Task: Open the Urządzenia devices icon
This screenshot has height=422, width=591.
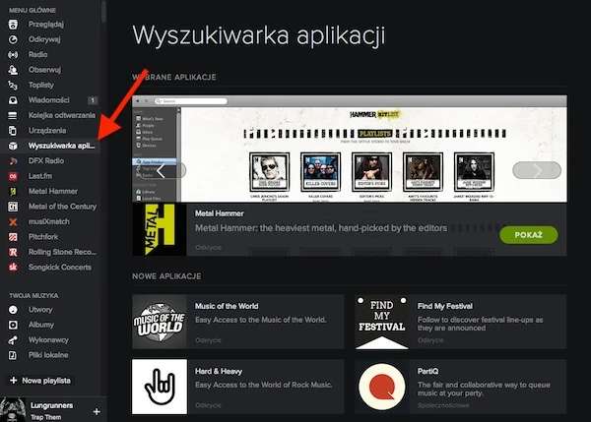Action: pos(13,131)
